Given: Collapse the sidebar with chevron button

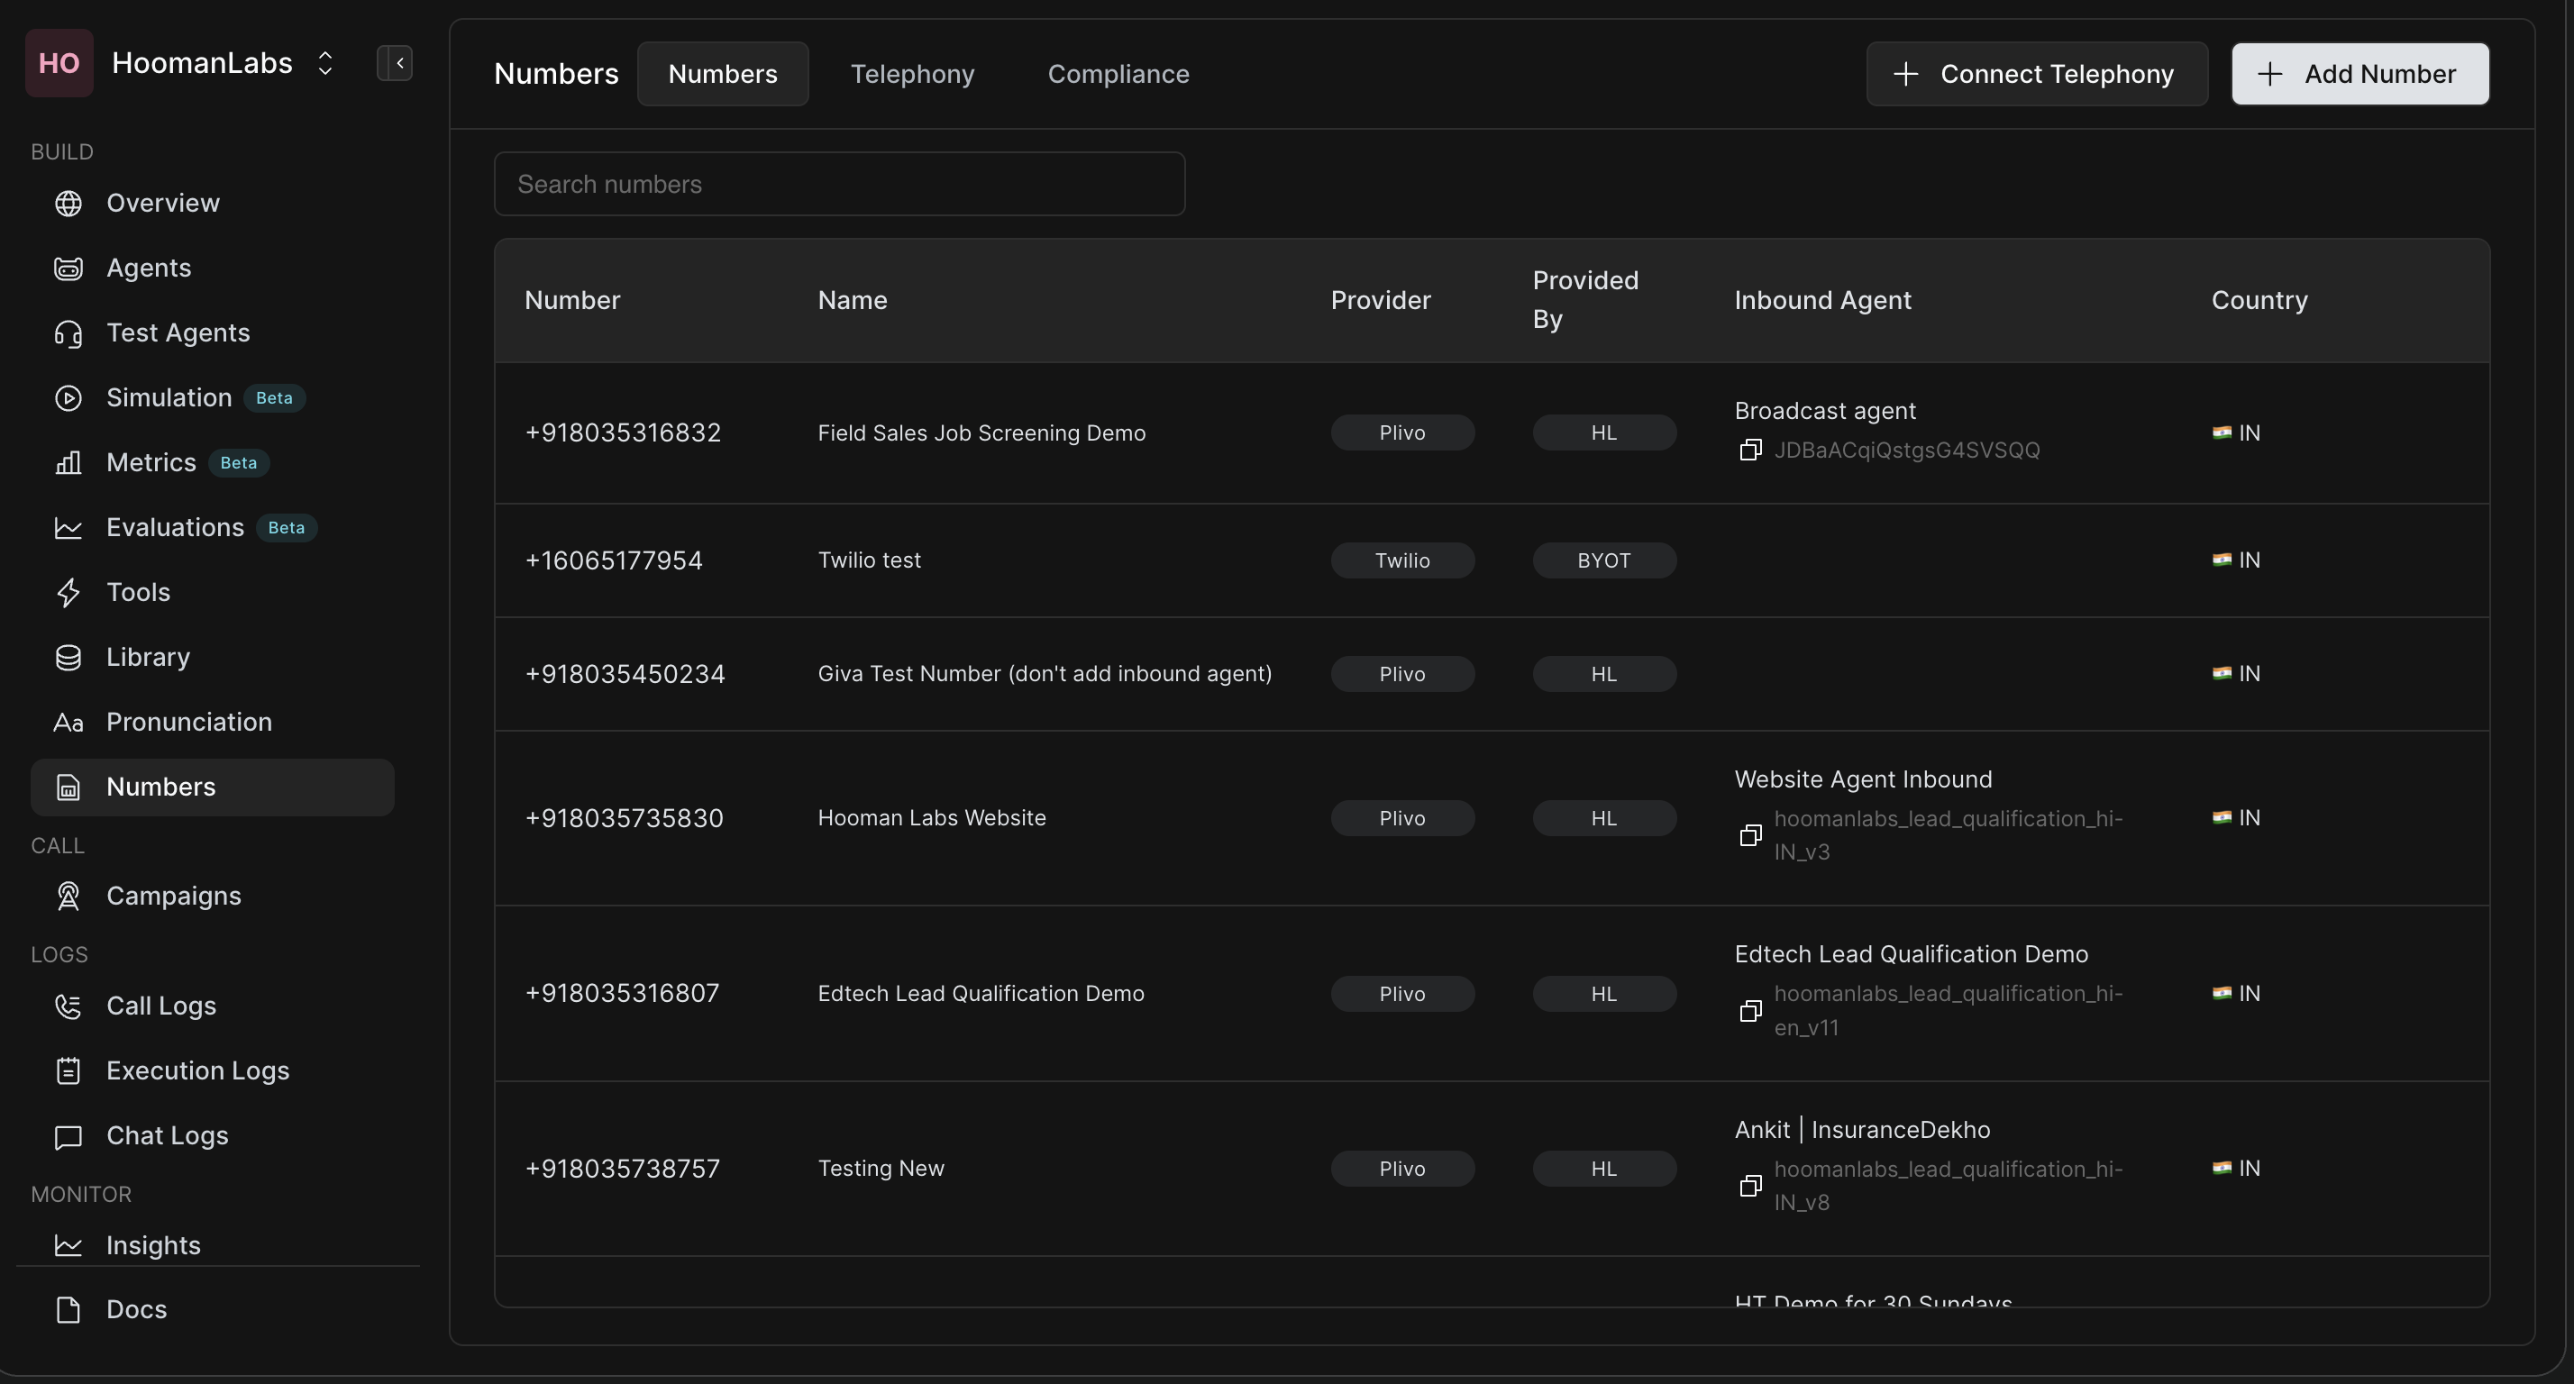Looking at the screenshot, I should click(395, 63).
